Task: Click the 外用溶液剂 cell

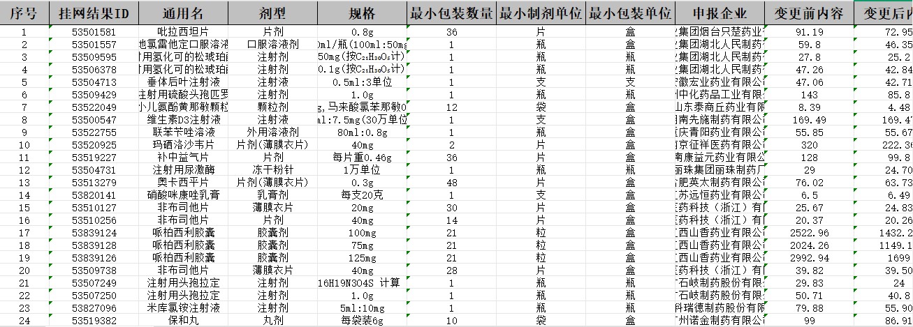Action: pyautogui.click(x=272, y=132)
